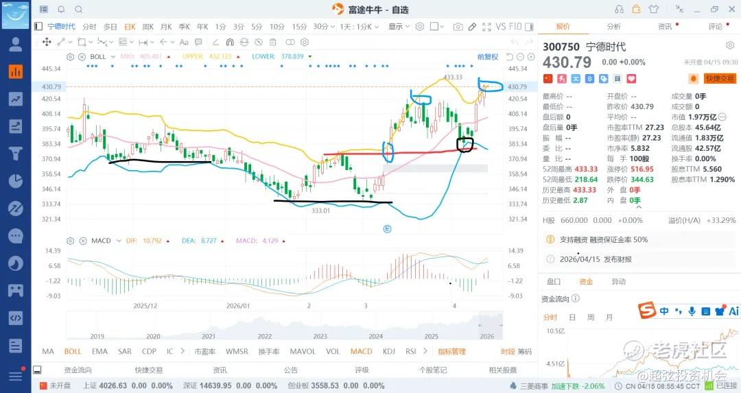The width and height of the screenshot is (741, 393).
Task: Open 指标管理 indicator management
Action: pyautogui.click(x=451, y=351)
